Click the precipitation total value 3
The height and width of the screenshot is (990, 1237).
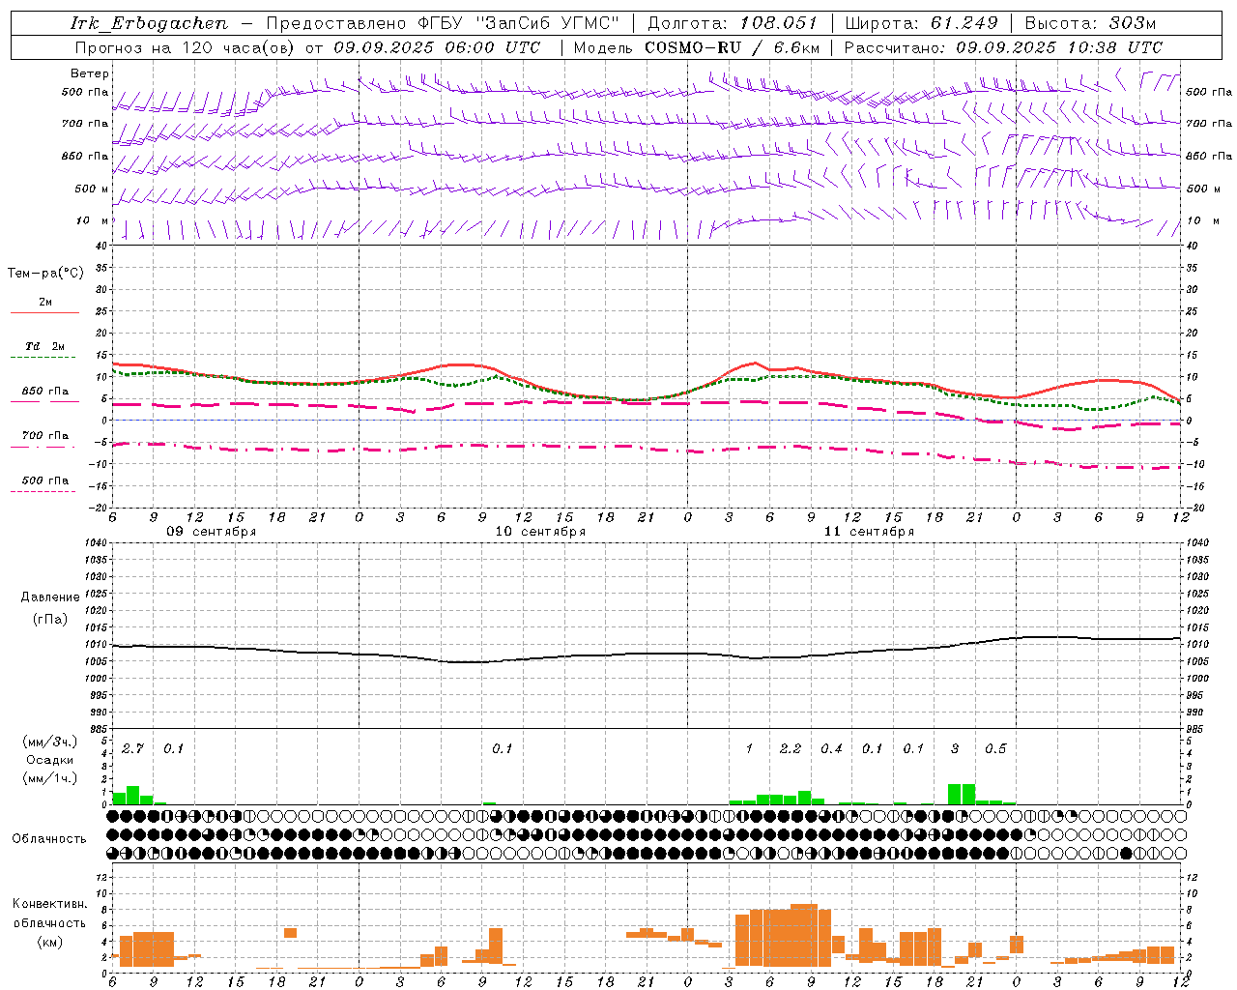pos(955,748)
